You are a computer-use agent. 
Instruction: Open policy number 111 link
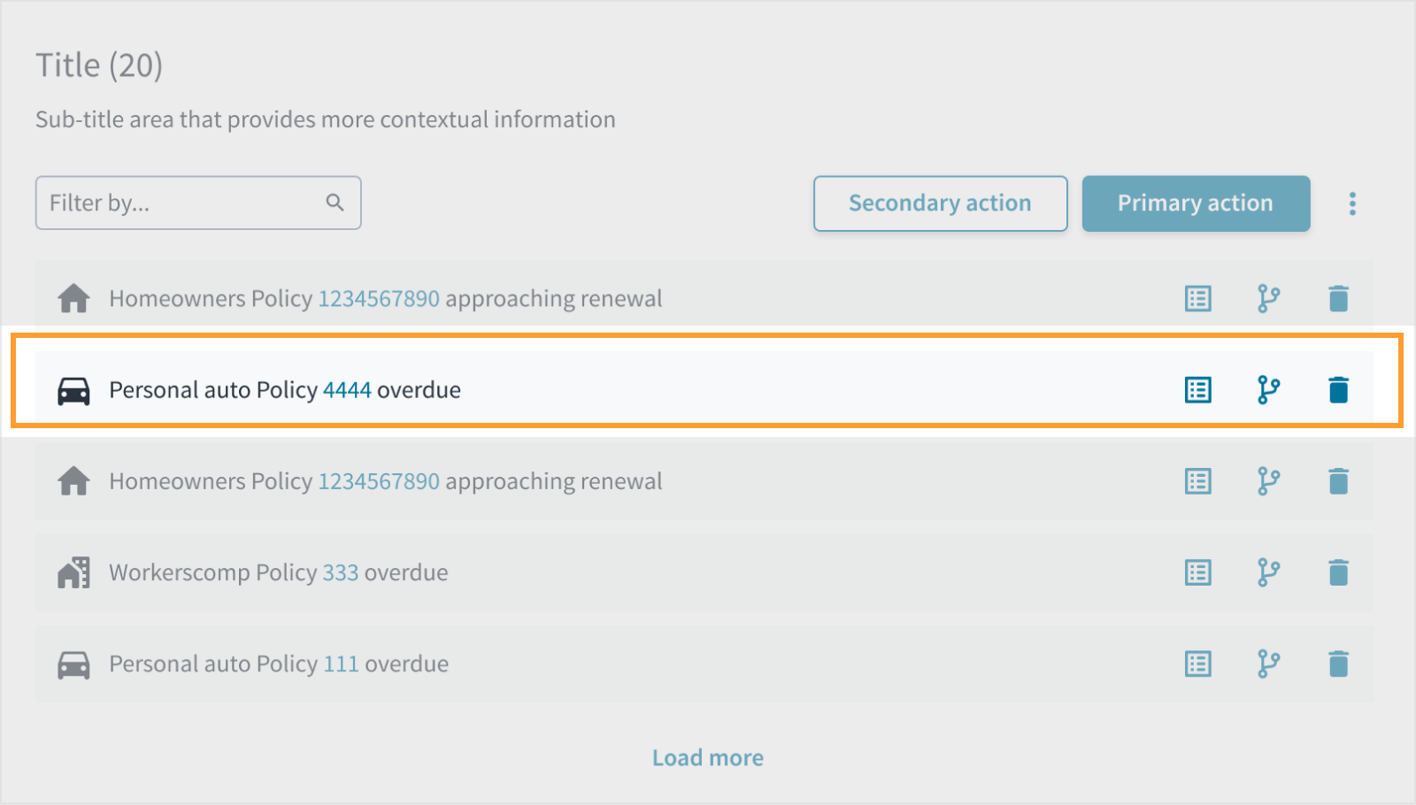(341, 663)
